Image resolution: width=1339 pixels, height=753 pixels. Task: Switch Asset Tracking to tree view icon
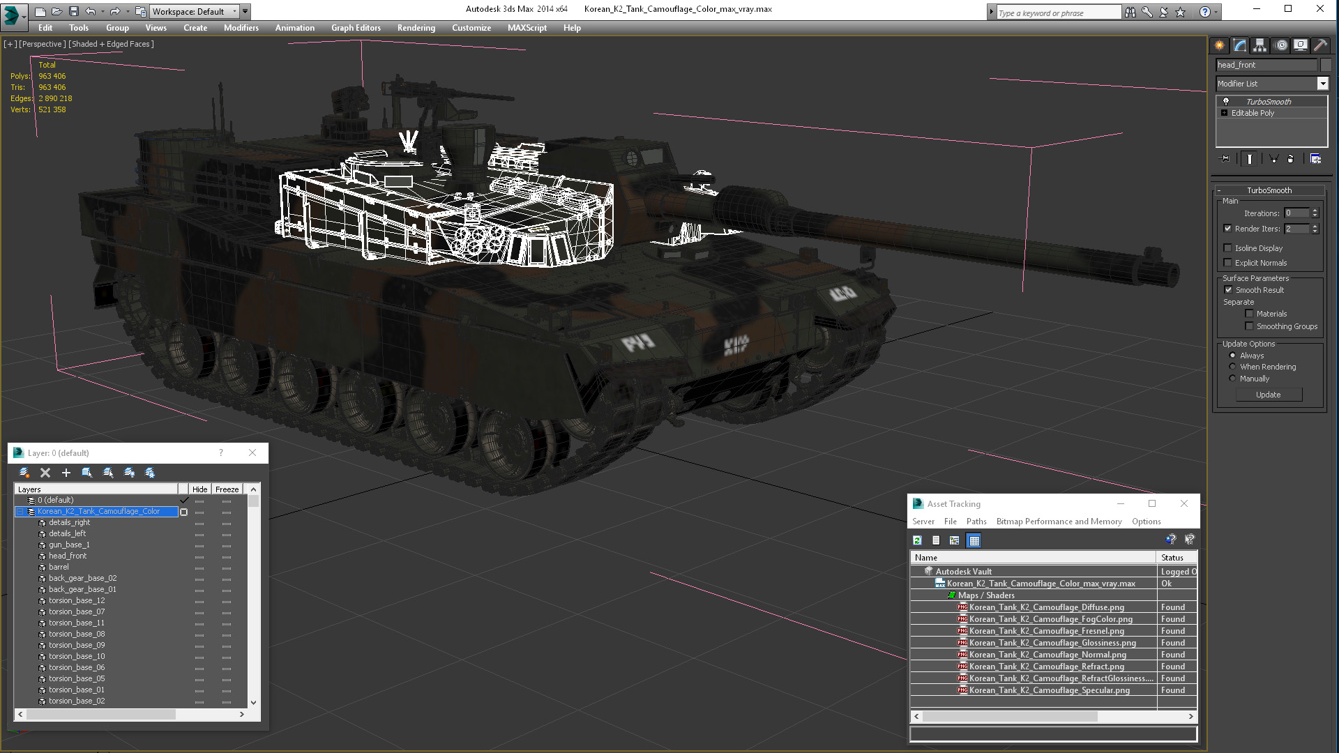pos(955,540)
